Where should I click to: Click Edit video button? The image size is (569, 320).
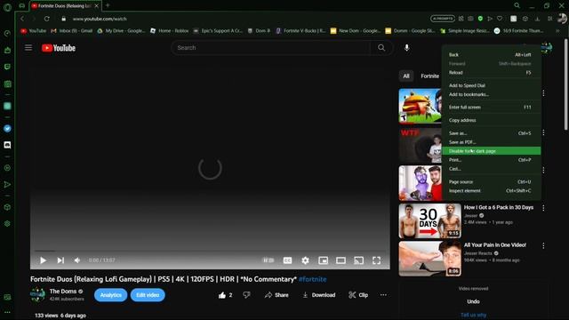pyautogui.click(x=148, y=295)
